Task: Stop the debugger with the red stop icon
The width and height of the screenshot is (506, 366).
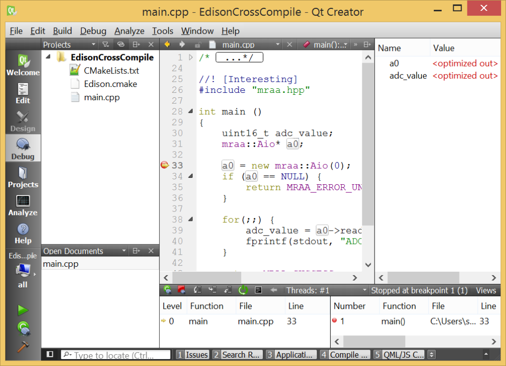Action: pyautogui.click(x=182, y=290)
